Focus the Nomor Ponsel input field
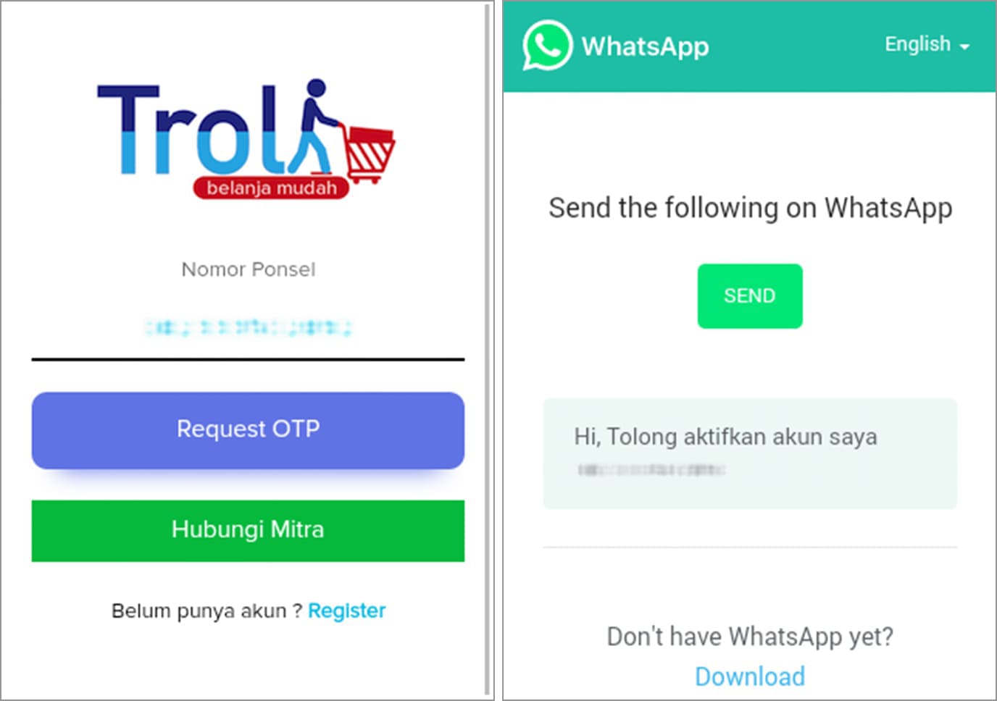 point(248,328)
